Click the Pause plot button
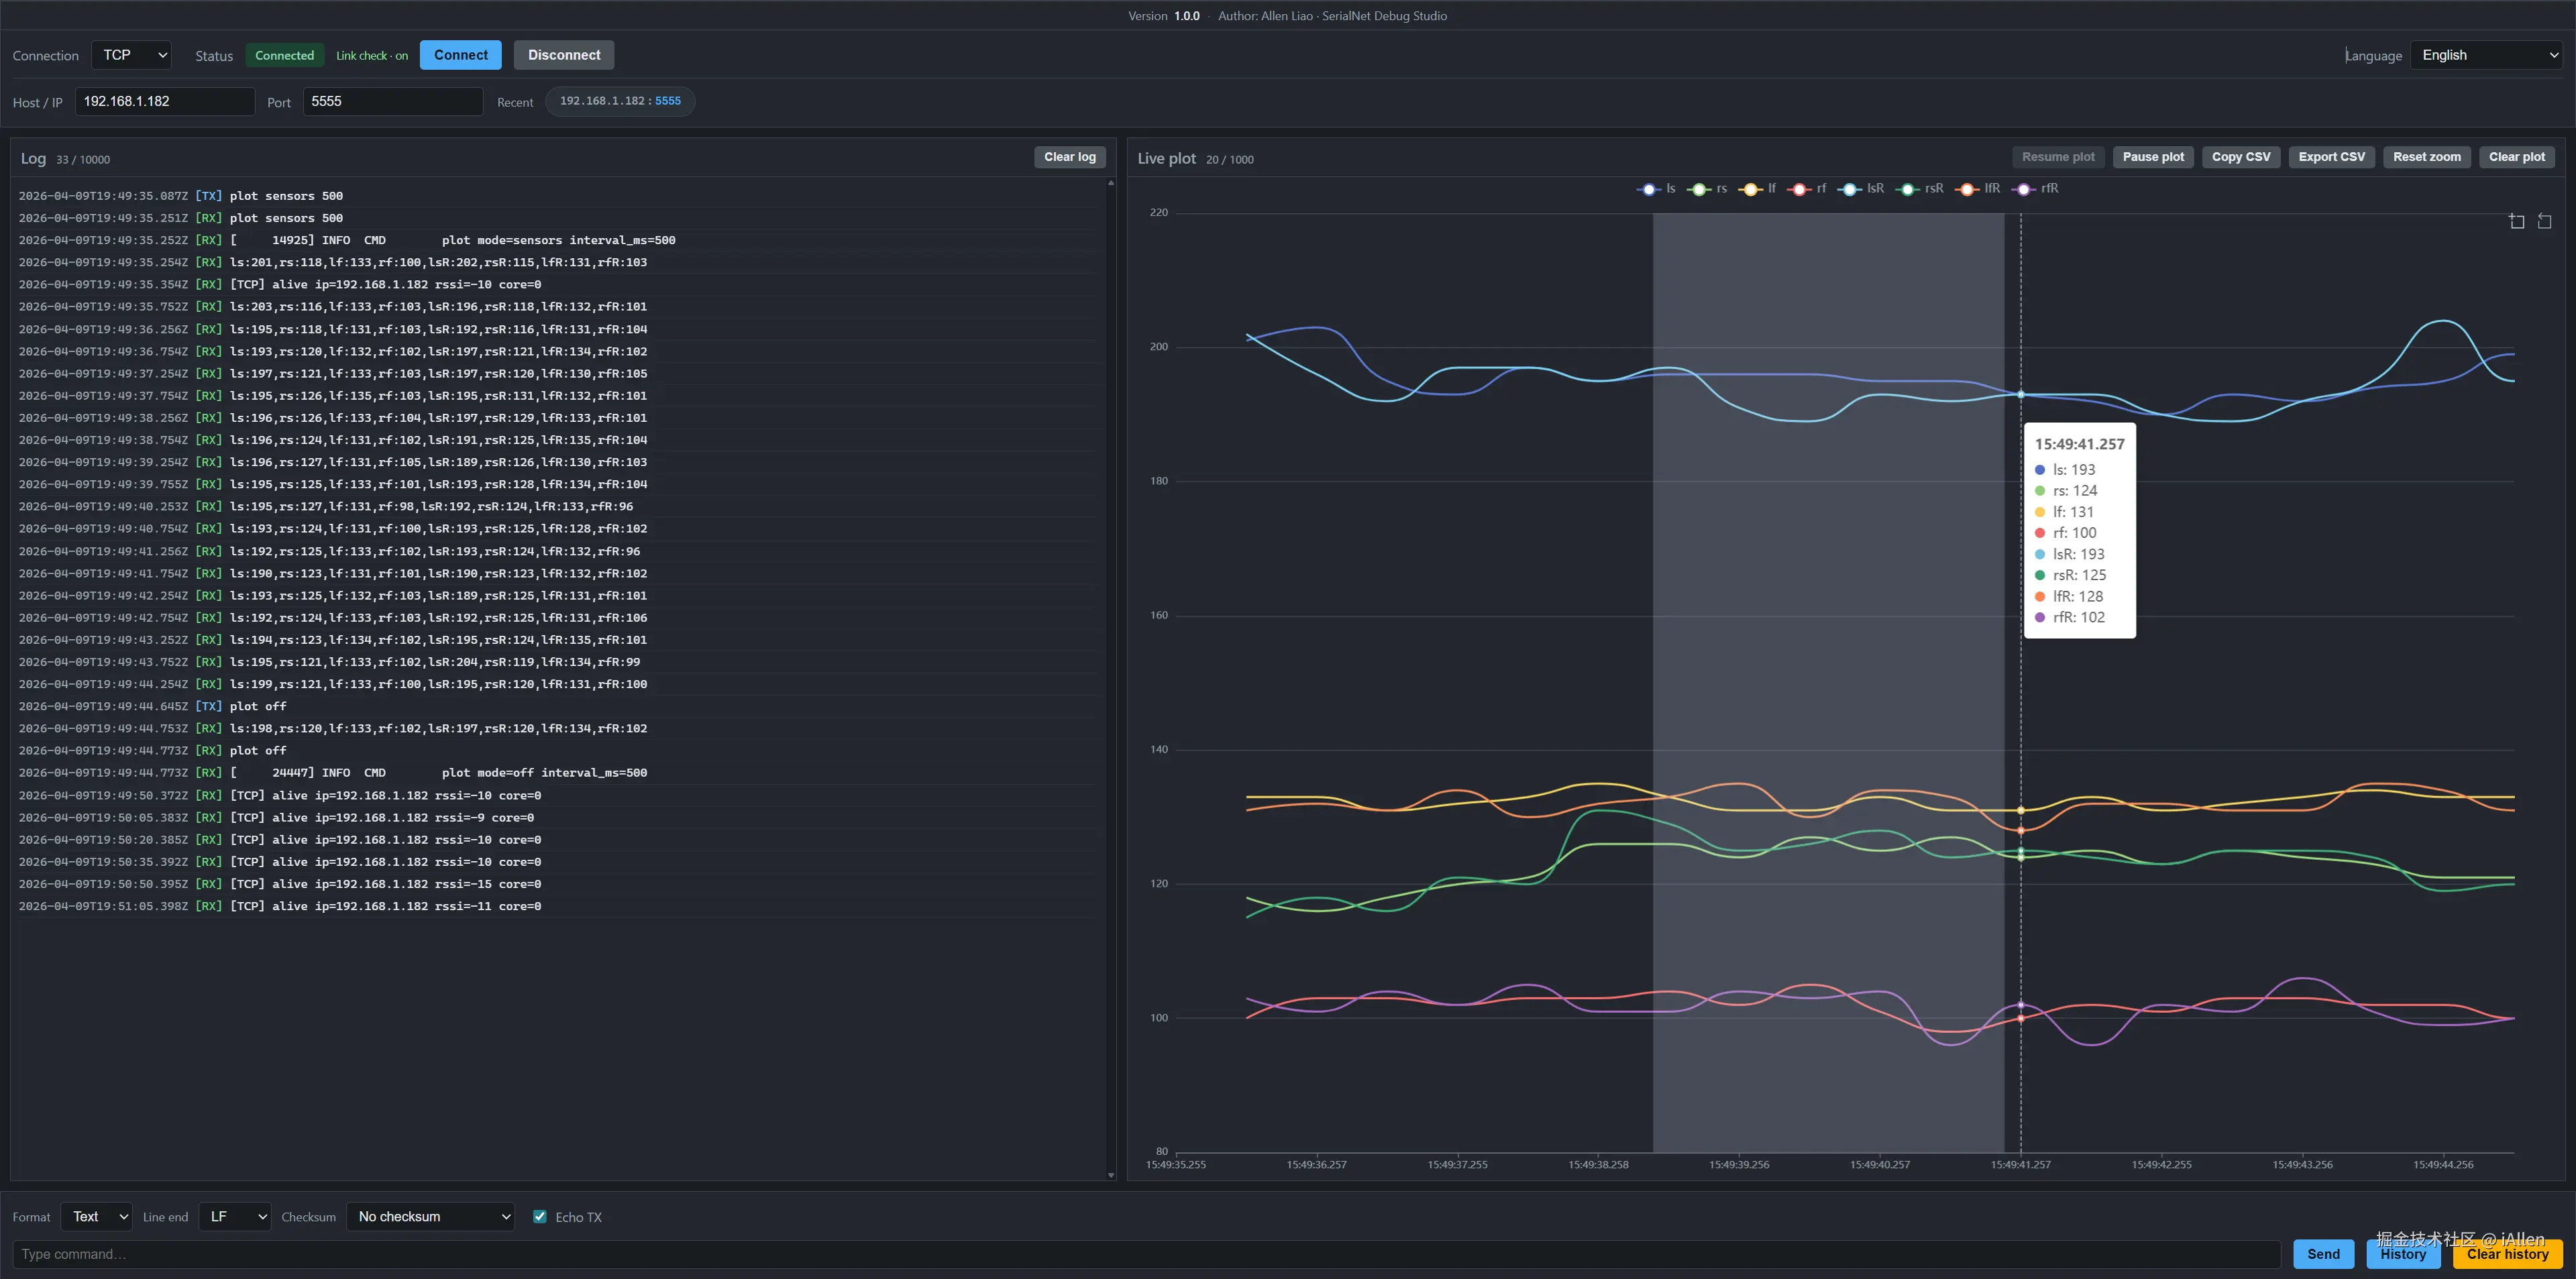 [x=2153, y=157]
